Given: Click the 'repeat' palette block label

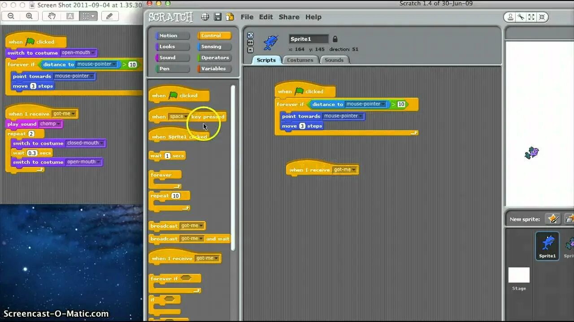Looking at the screenshot, I should [160, 196].
